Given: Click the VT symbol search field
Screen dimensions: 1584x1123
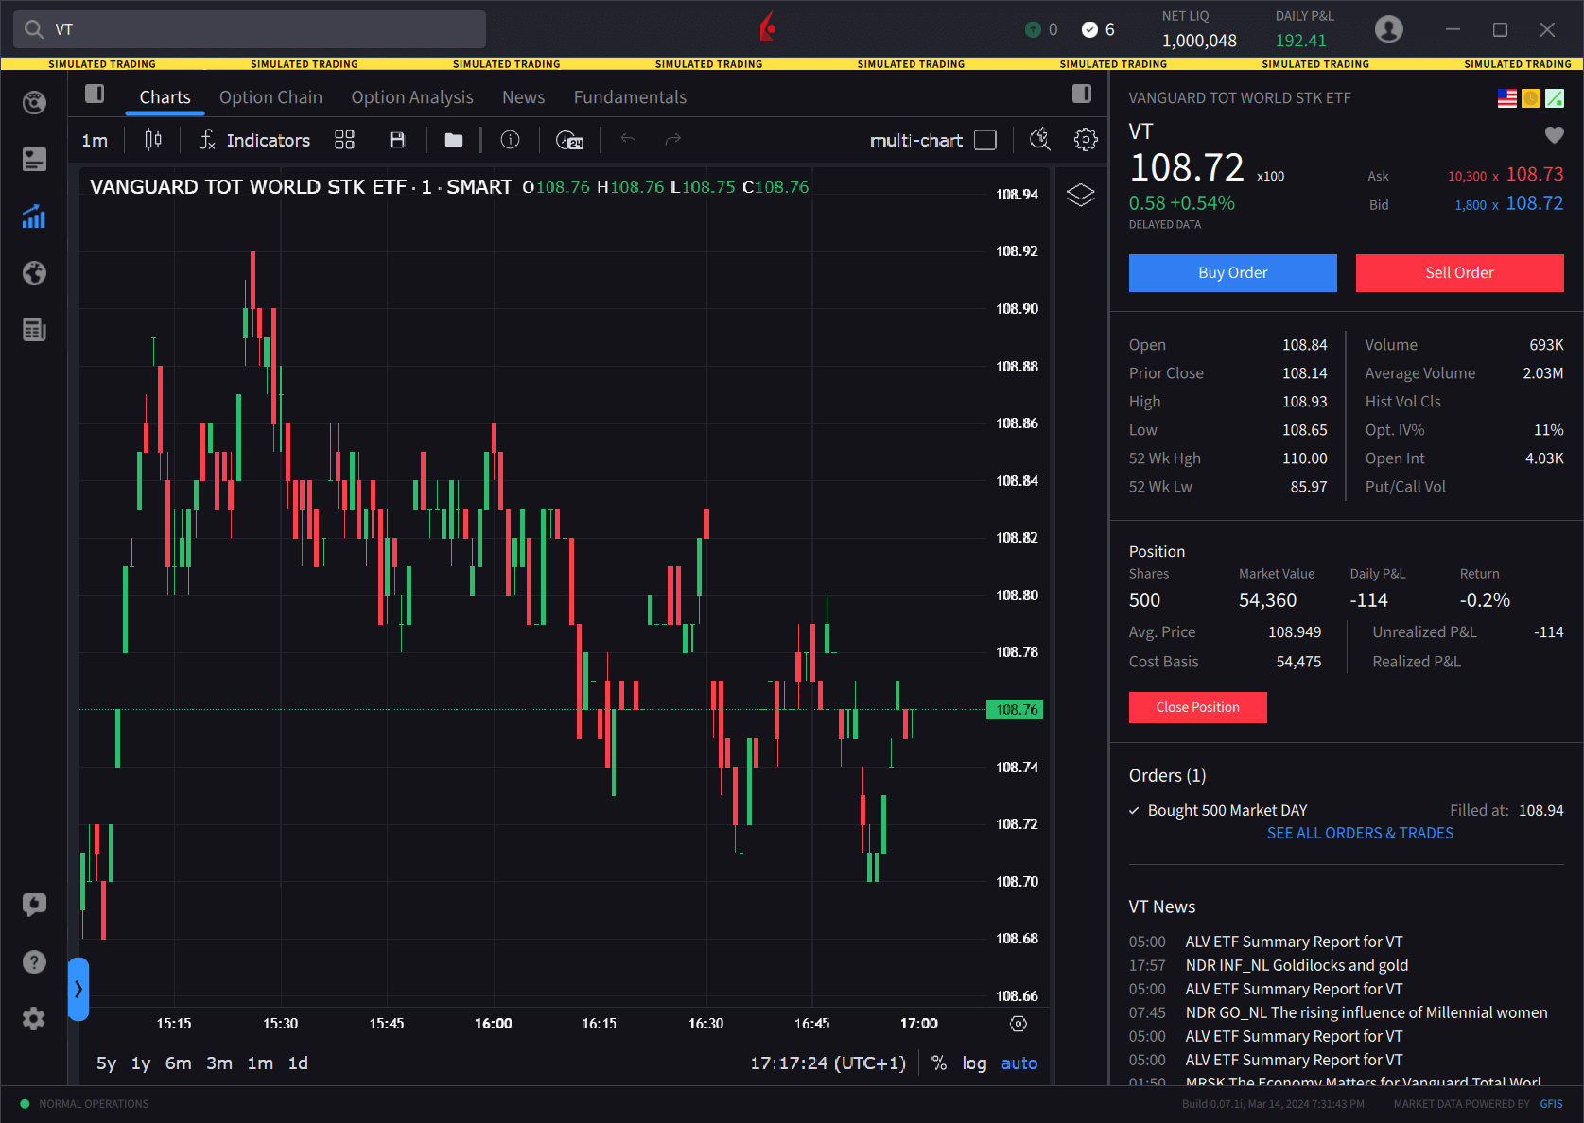Looking at the screenshot, I should coord(250,29).
